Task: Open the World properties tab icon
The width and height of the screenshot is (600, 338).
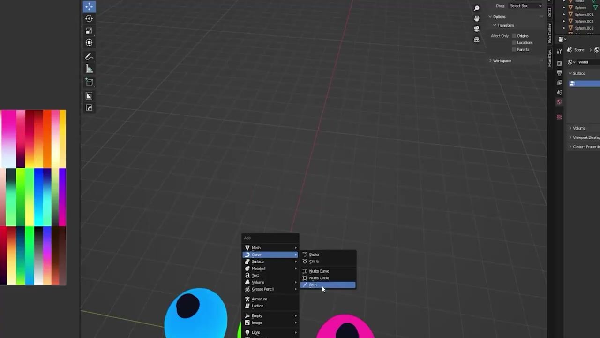Action: pos(559,102)
